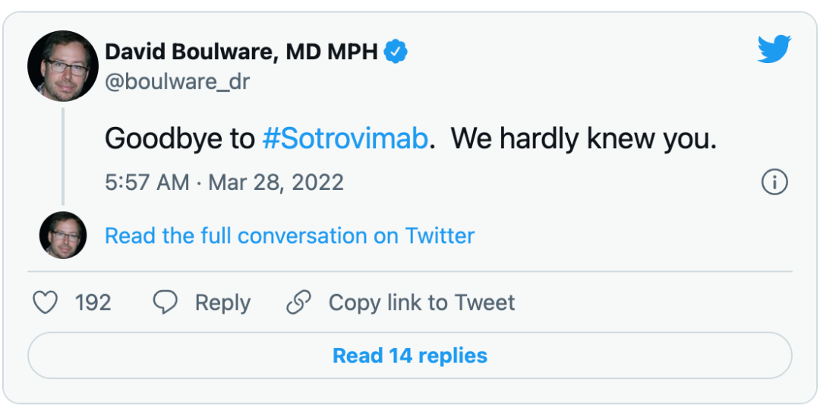The height and width of the screenshot is (414, 820).
Task: Open the @boulware_dr handle
Action: [x=177, y=81]
